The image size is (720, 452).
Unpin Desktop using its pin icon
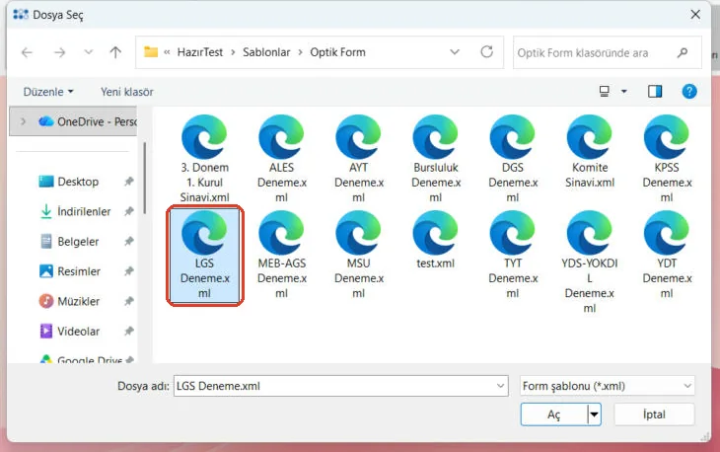click(x=129, y=182)
